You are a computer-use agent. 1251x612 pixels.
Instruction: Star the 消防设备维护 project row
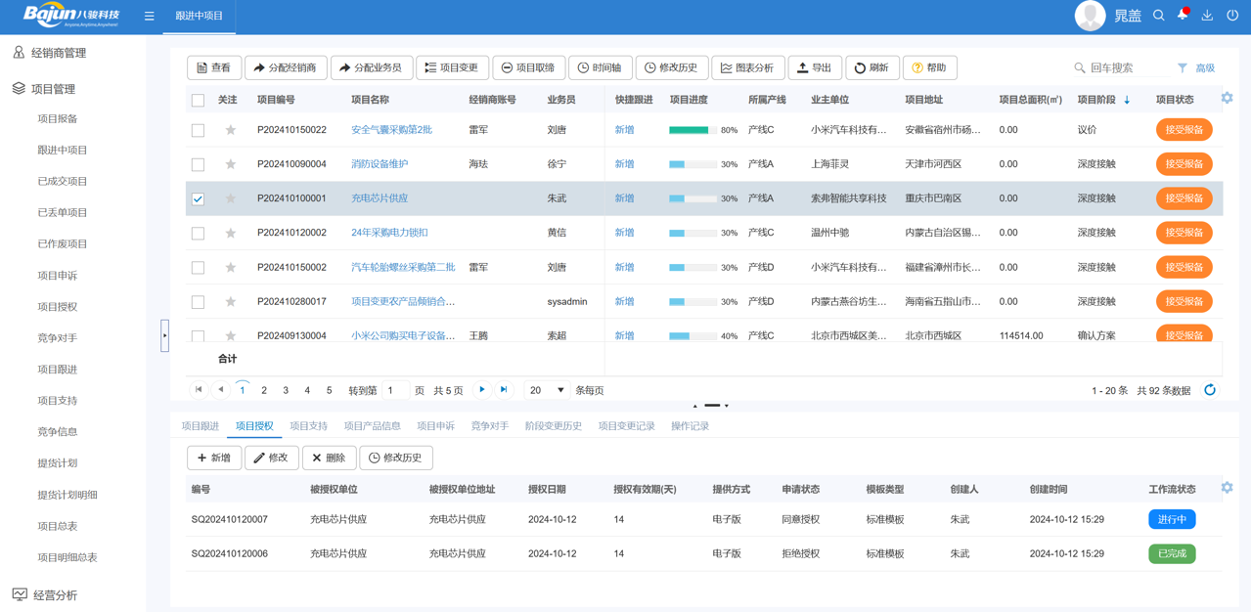point(229,163)
